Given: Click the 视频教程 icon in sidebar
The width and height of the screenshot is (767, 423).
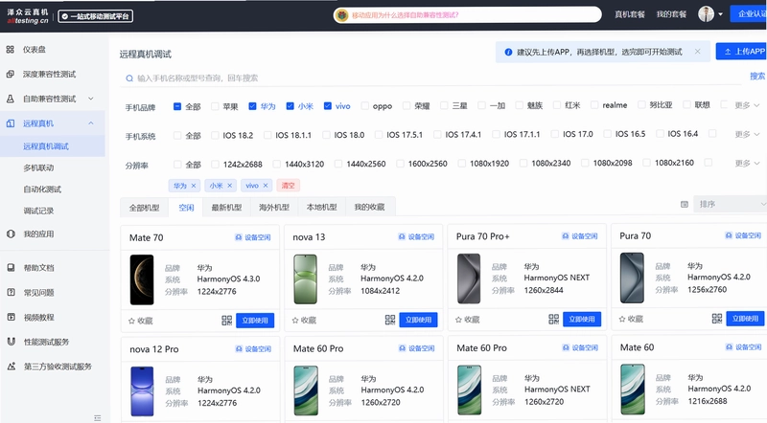Looking at the screenshot, I should point(11,317).
